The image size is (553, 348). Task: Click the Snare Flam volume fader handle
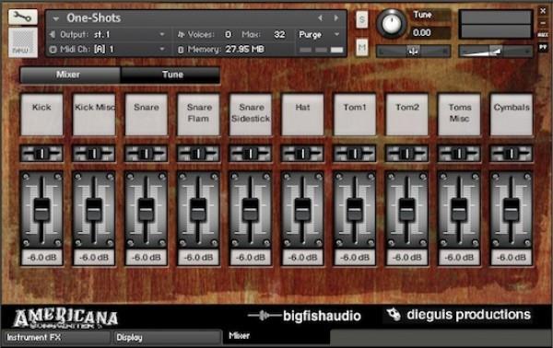click(x=198, y=210)
